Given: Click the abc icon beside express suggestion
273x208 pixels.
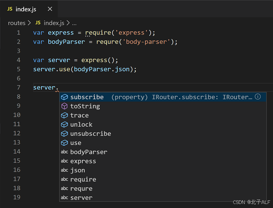Looking at the screenshot, I should (x=64, y=161).
